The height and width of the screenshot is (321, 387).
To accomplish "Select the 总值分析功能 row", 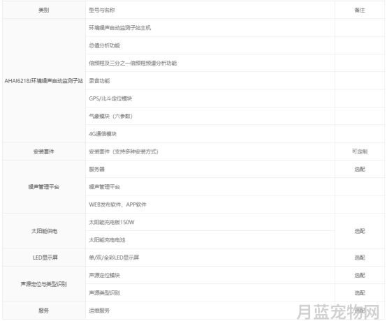I will 210,45.
